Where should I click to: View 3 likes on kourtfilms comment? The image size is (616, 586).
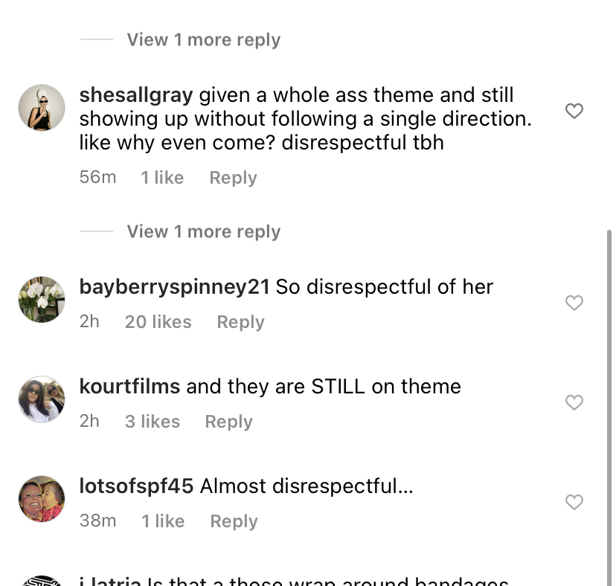152,422
